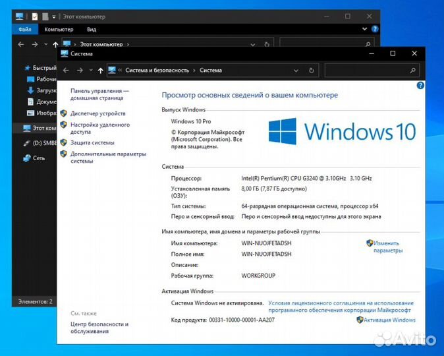This screenshot has width=444, height=356.
Task: Open the Файл tab in Explorer ribbon
Action: pos(25,29)
